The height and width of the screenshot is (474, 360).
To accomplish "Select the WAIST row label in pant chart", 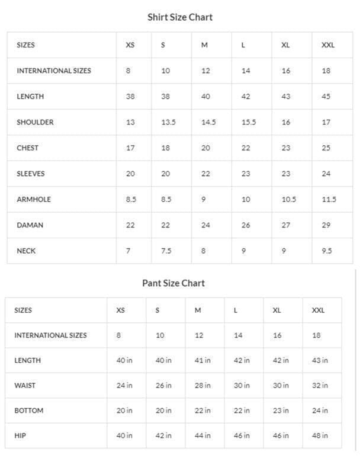I will click(25, 385).
